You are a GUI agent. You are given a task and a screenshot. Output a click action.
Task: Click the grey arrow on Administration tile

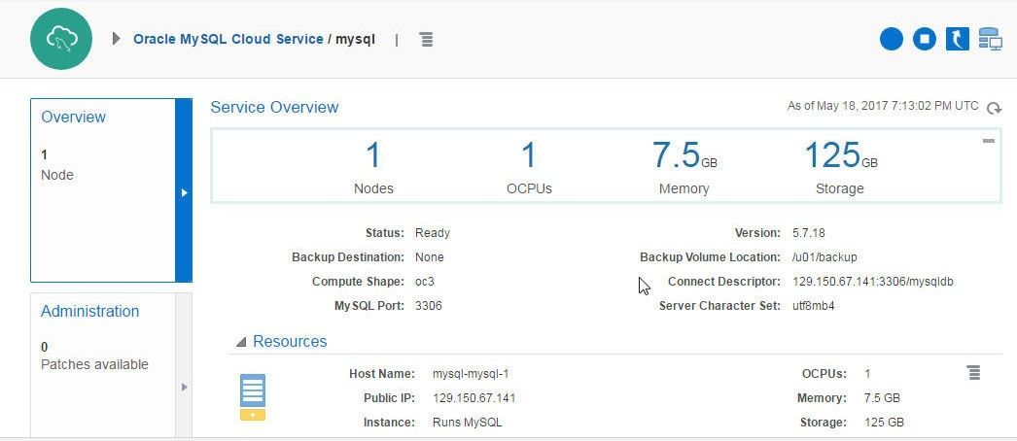pos(184,387)
